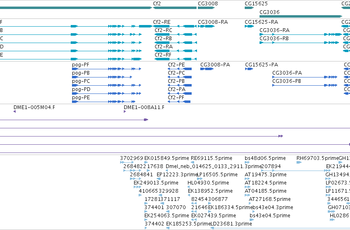Select EST feature 410665
This screenshot has height=230, width=350.
140,195
